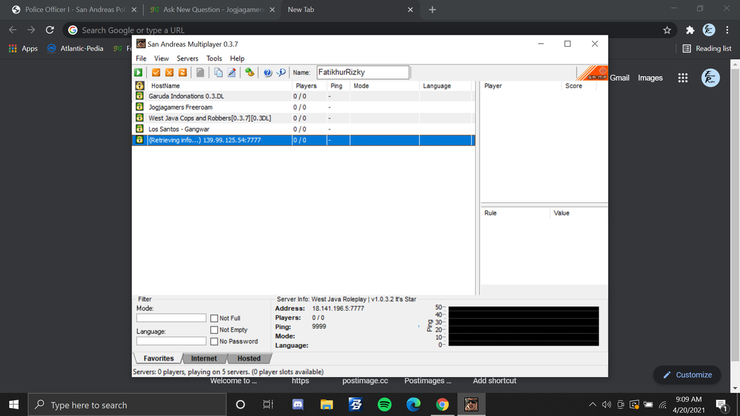Open SA-MP Settings via green gear icon

250,72
